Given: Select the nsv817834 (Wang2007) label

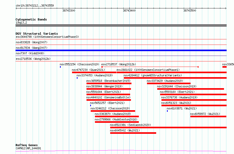Looking at the screenshot, I should 32,48.
